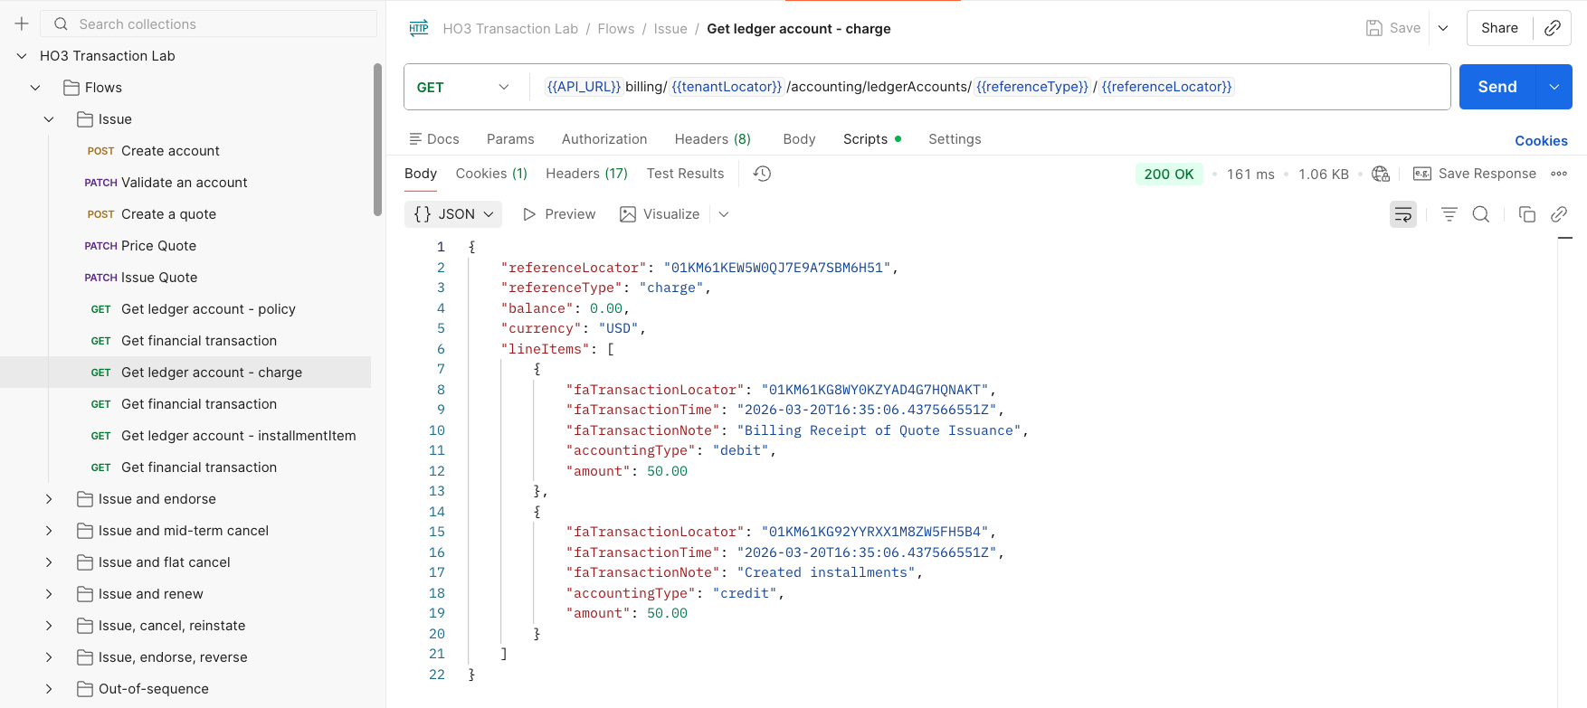Open the Save options dropdown arrow

(x=1443, y=28)
